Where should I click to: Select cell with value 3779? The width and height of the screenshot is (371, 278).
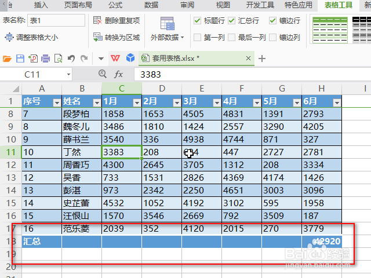pos(322,229)
